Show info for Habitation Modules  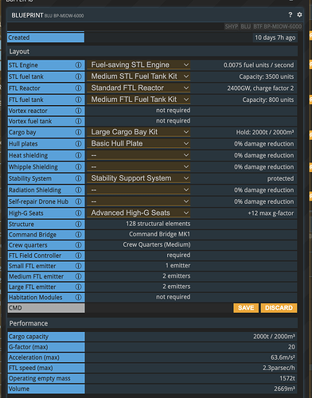pos(78,298)
